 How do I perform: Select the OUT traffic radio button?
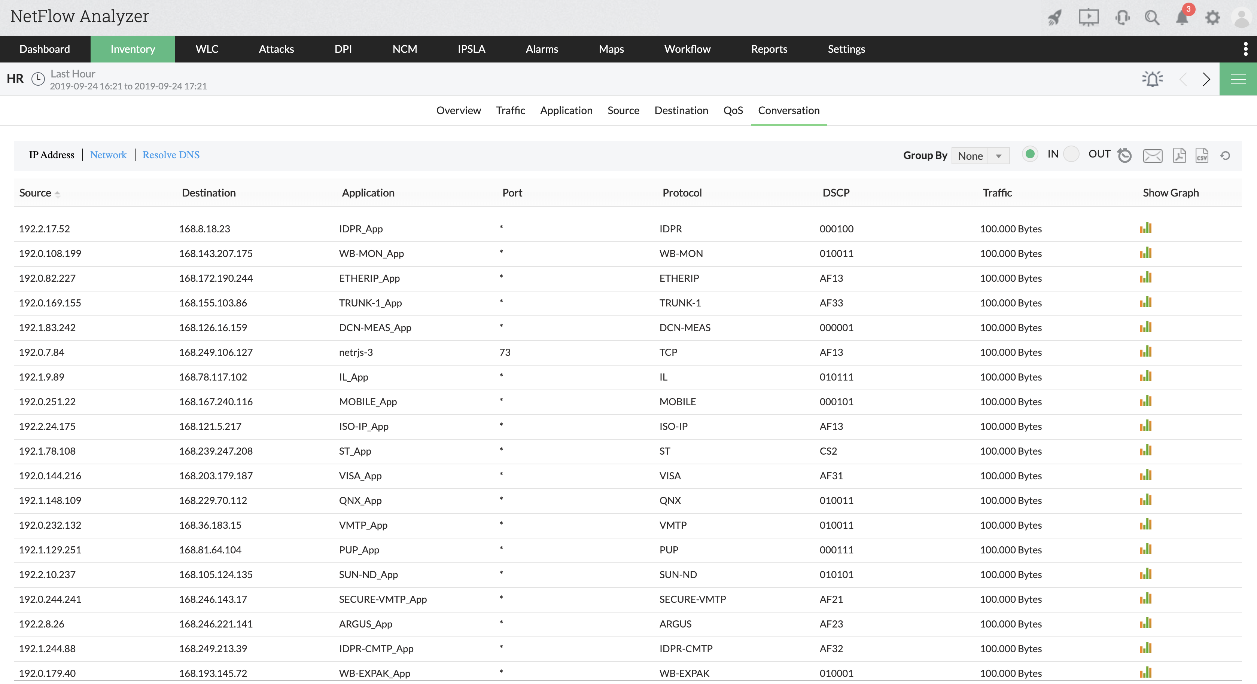point(1071,154)
